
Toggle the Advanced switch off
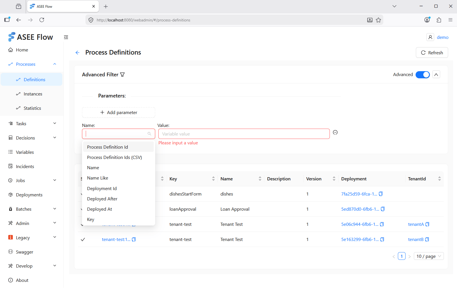pos(422,75)
